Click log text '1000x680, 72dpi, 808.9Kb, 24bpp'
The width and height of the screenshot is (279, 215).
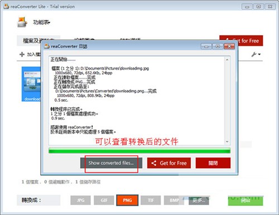pos(85,95)
